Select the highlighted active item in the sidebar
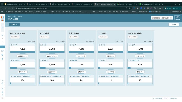The width and height of the screenshot is (182, 102). (3, 47)
